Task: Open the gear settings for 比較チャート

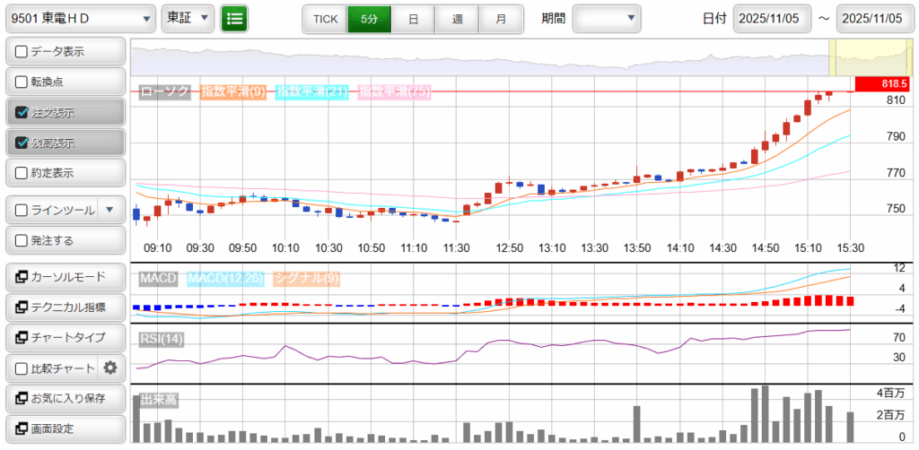Action: tap(110, 368)
